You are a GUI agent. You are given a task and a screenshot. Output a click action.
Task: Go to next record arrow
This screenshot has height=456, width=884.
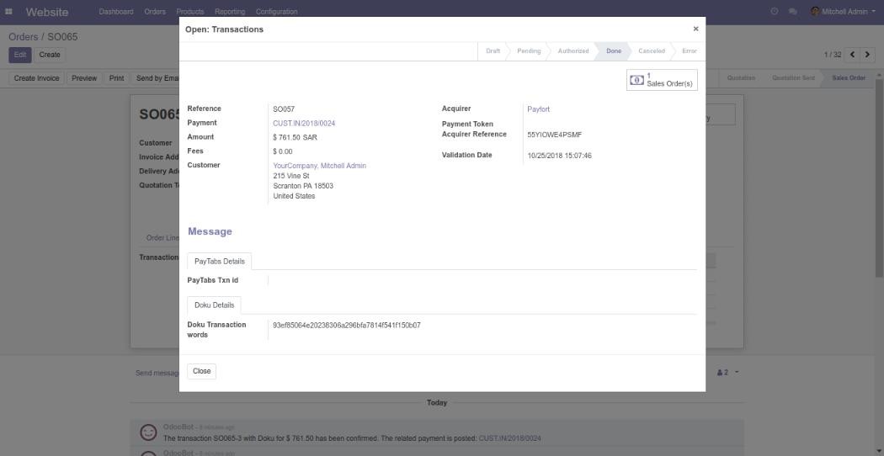[x=868, y=55]
